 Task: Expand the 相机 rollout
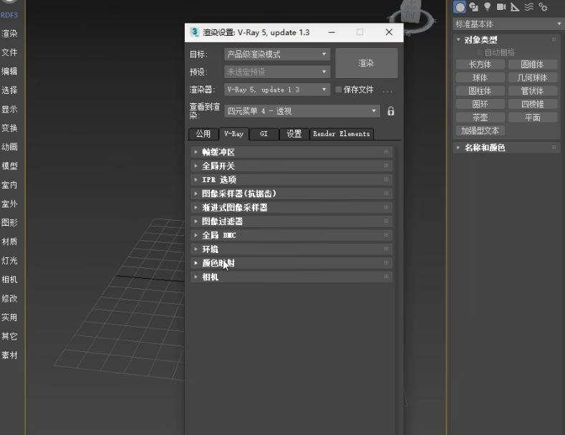coord(291,277)
